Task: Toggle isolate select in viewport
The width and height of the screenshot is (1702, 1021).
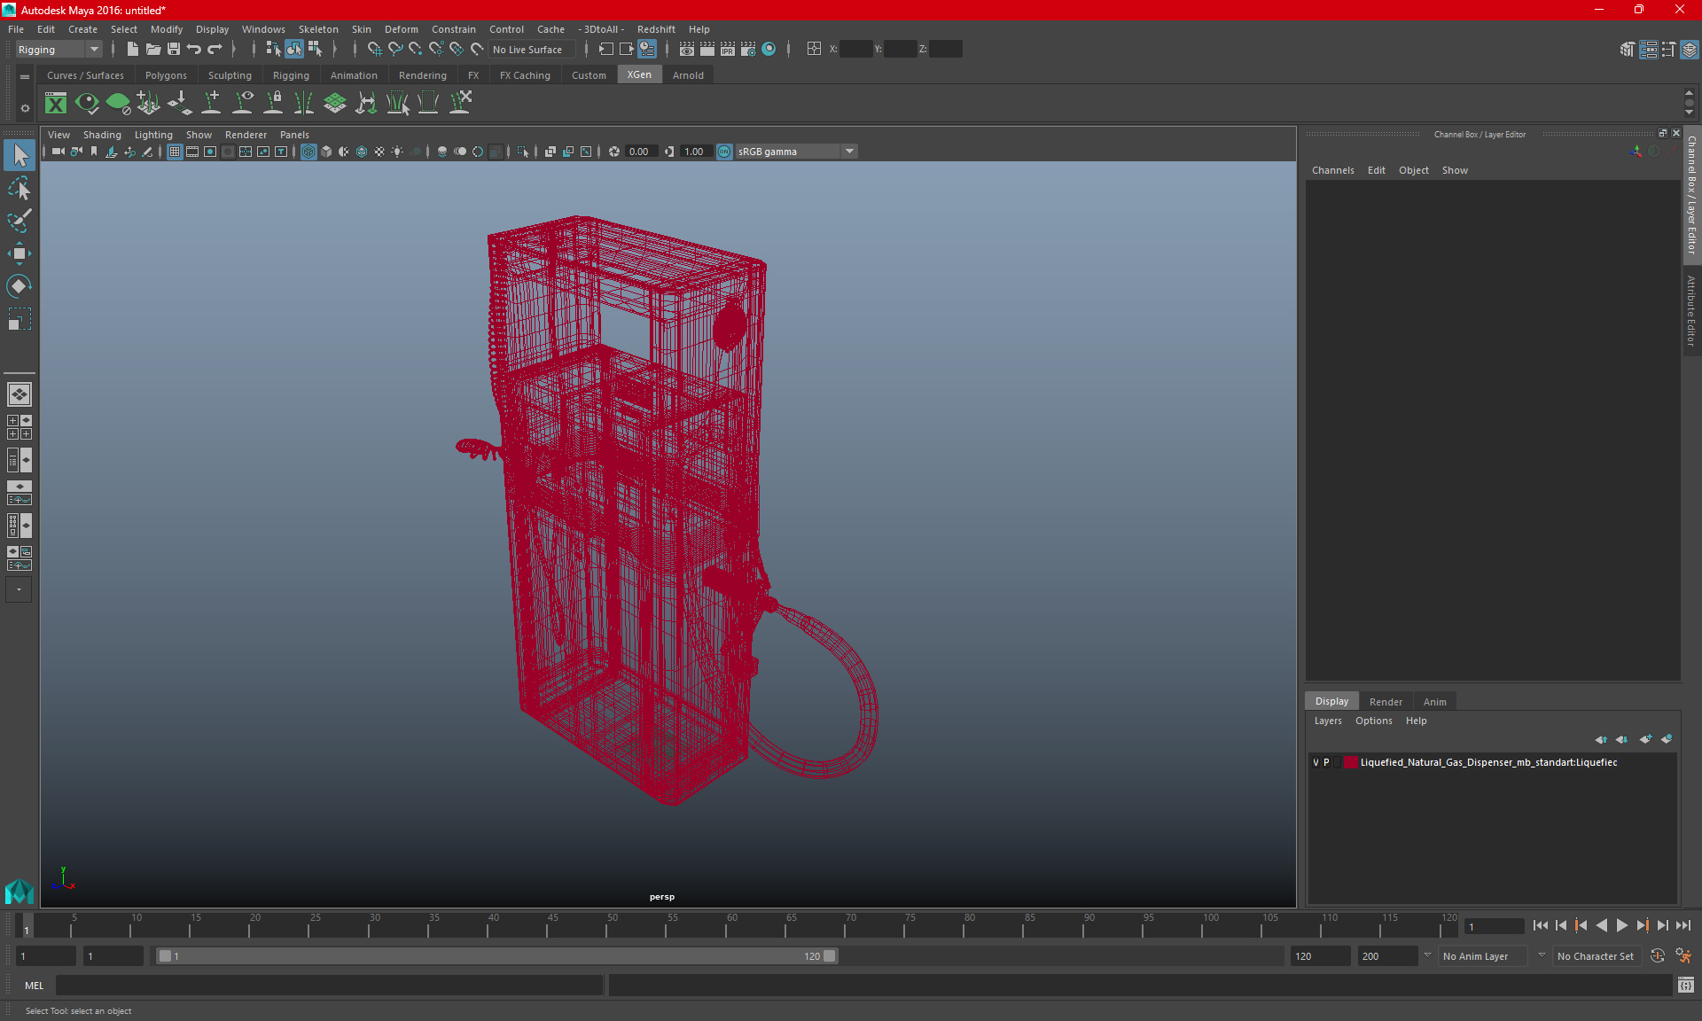Action: coord(523,152)
